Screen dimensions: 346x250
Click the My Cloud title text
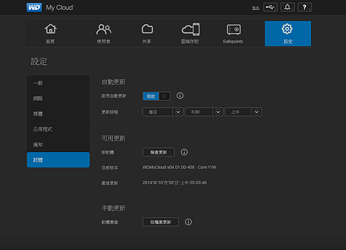[59, 7]
